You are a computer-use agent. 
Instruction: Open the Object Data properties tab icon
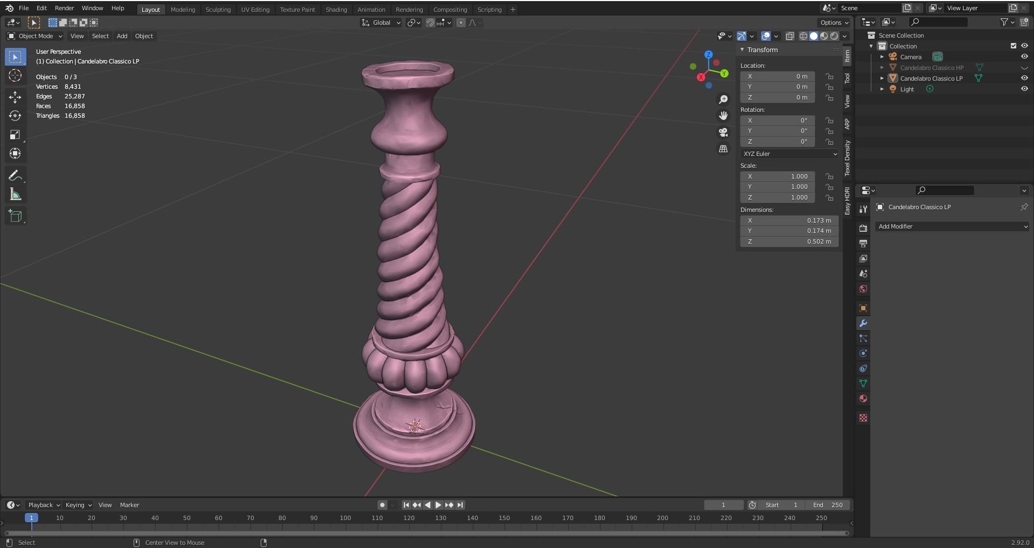click(863, 383)
